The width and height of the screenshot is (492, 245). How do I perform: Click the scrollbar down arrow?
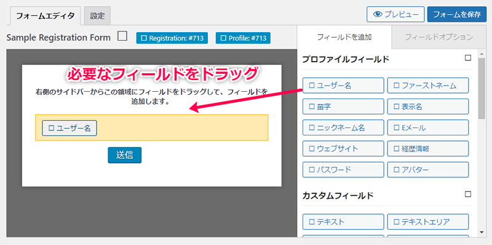click(x=482, y=232)
